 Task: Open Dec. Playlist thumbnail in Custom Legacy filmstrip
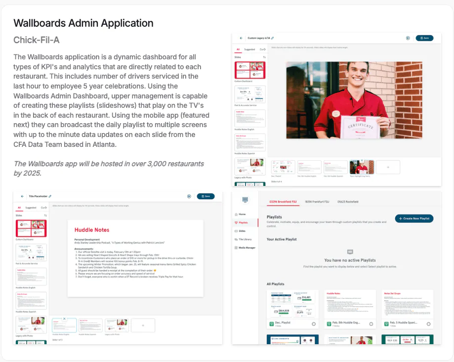click(283, 167)
